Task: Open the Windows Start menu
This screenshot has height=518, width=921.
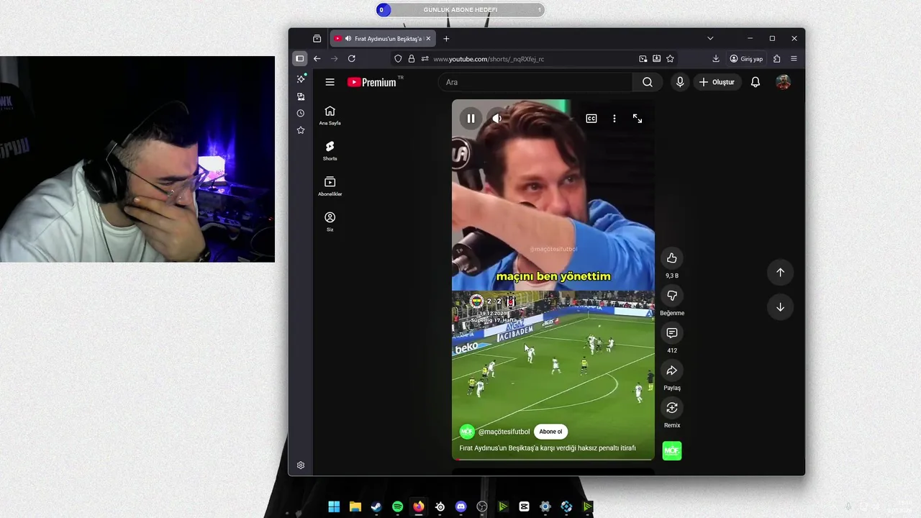Action: pos(334,507)
